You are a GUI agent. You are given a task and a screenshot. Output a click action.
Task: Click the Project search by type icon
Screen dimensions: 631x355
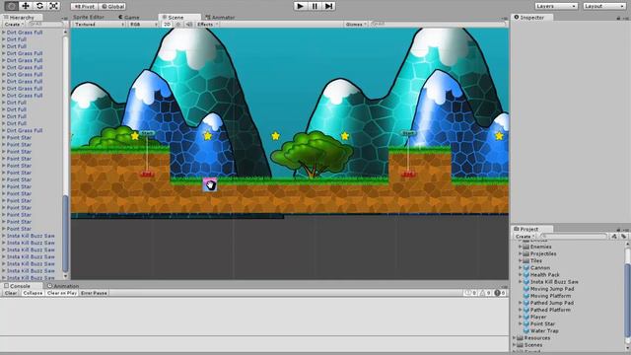pyautogui.click(x=614, y=237)
